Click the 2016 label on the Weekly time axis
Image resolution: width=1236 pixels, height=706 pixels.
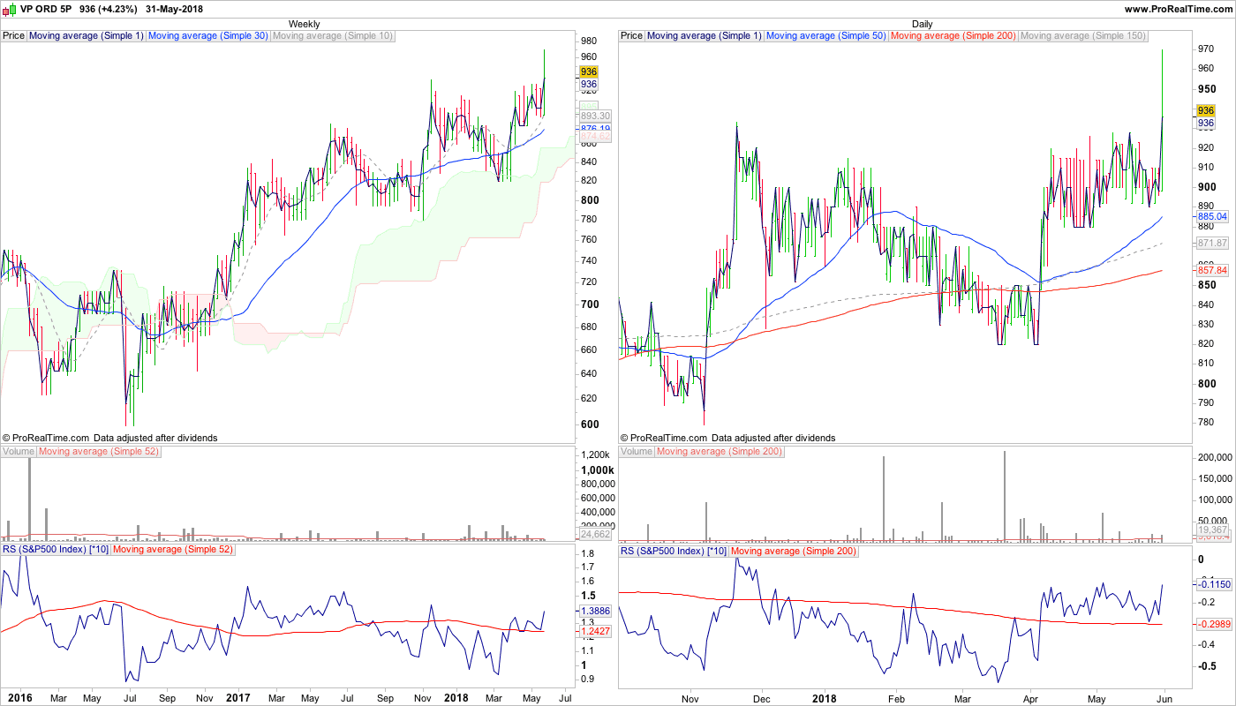pos(19,698)
